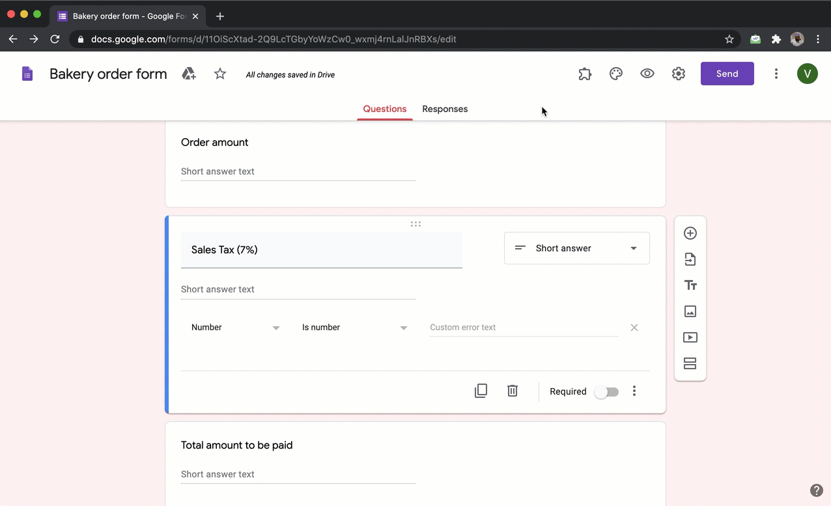Add a new section to the form
The image size is (831, 506).
pyautogui.click(x=690, y=363)
